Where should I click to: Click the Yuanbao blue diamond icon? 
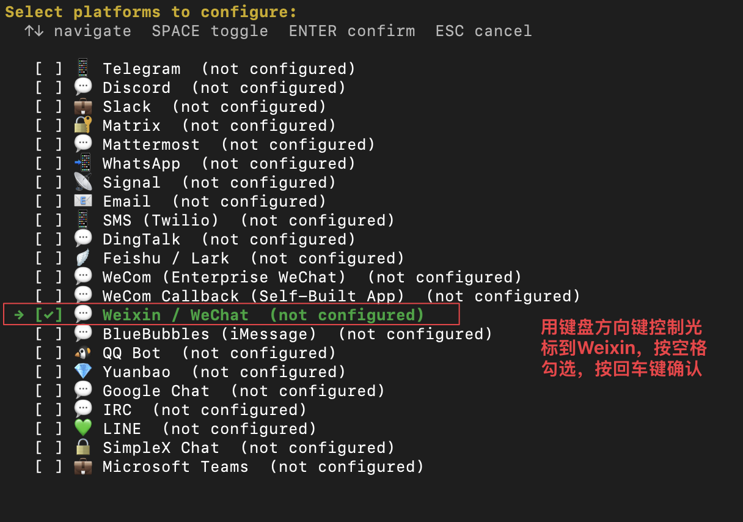click(82, 372)
